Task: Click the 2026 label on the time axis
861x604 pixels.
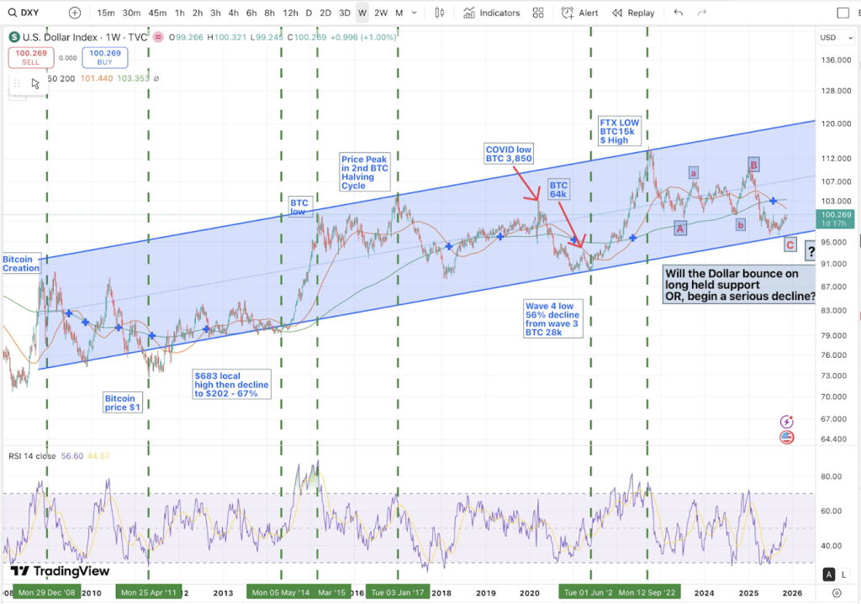Action: click(x=793, y=593)
